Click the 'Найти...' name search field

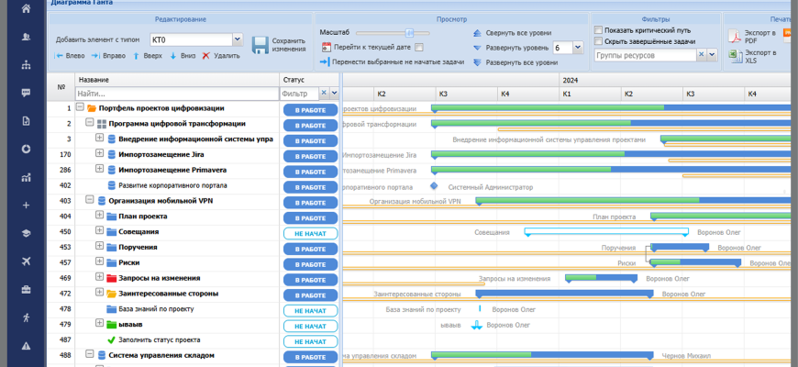click(176, 94)
